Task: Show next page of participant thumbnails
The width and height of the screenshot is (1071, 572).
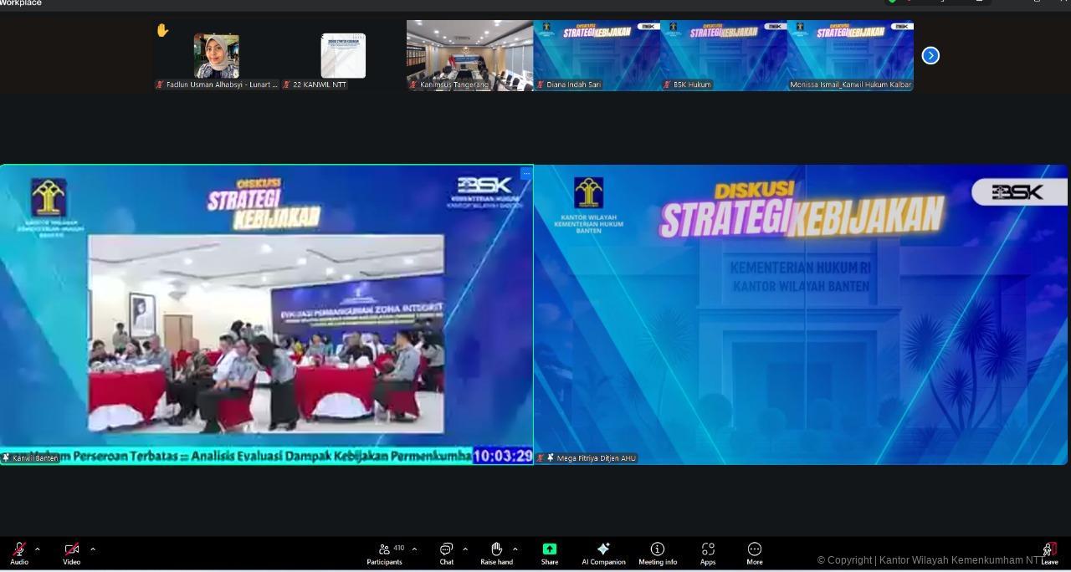Action: click(930, 56)
